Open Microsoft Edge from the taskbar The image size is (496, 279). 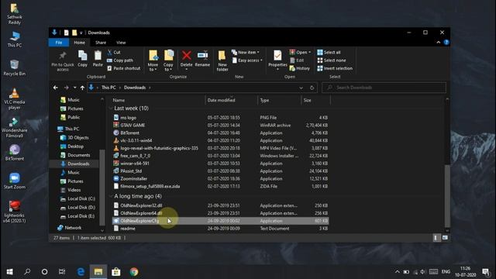[81, 272]
